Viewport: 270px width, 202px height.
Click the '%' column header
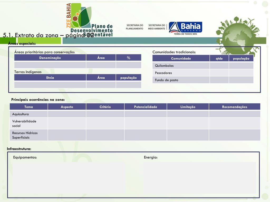[128, 58]
